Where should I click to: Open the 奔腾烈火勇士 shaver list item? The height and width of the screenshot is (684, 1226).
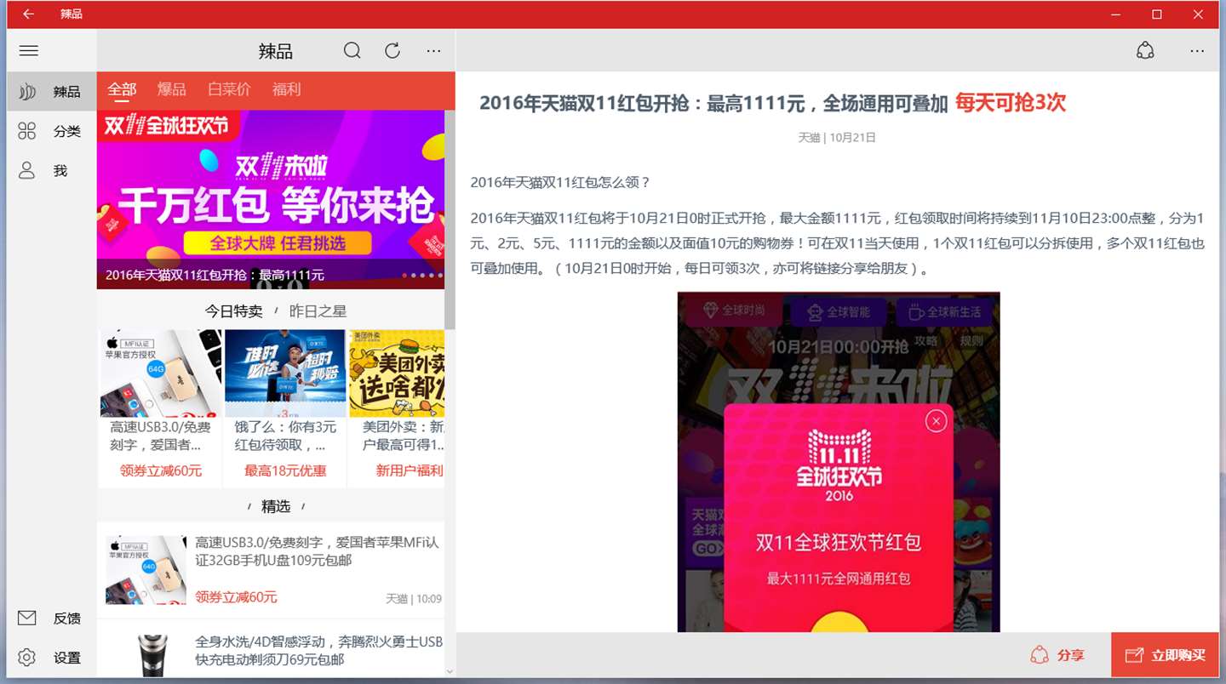tap(271, 649)
